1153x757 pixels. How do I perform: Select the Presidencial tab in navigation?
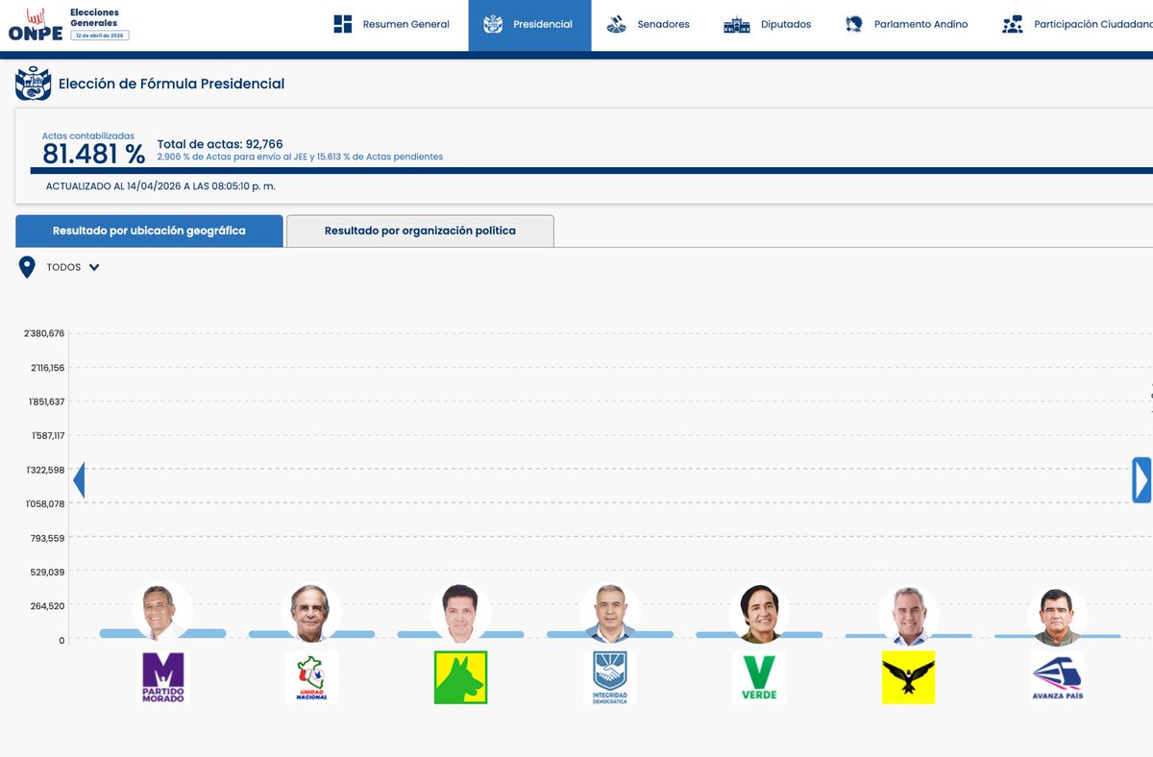[x=528, y=25]
